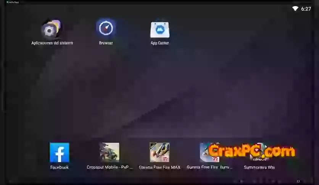
Task: Check the Wi-Fi status icon
Action: tap(295, 8)
